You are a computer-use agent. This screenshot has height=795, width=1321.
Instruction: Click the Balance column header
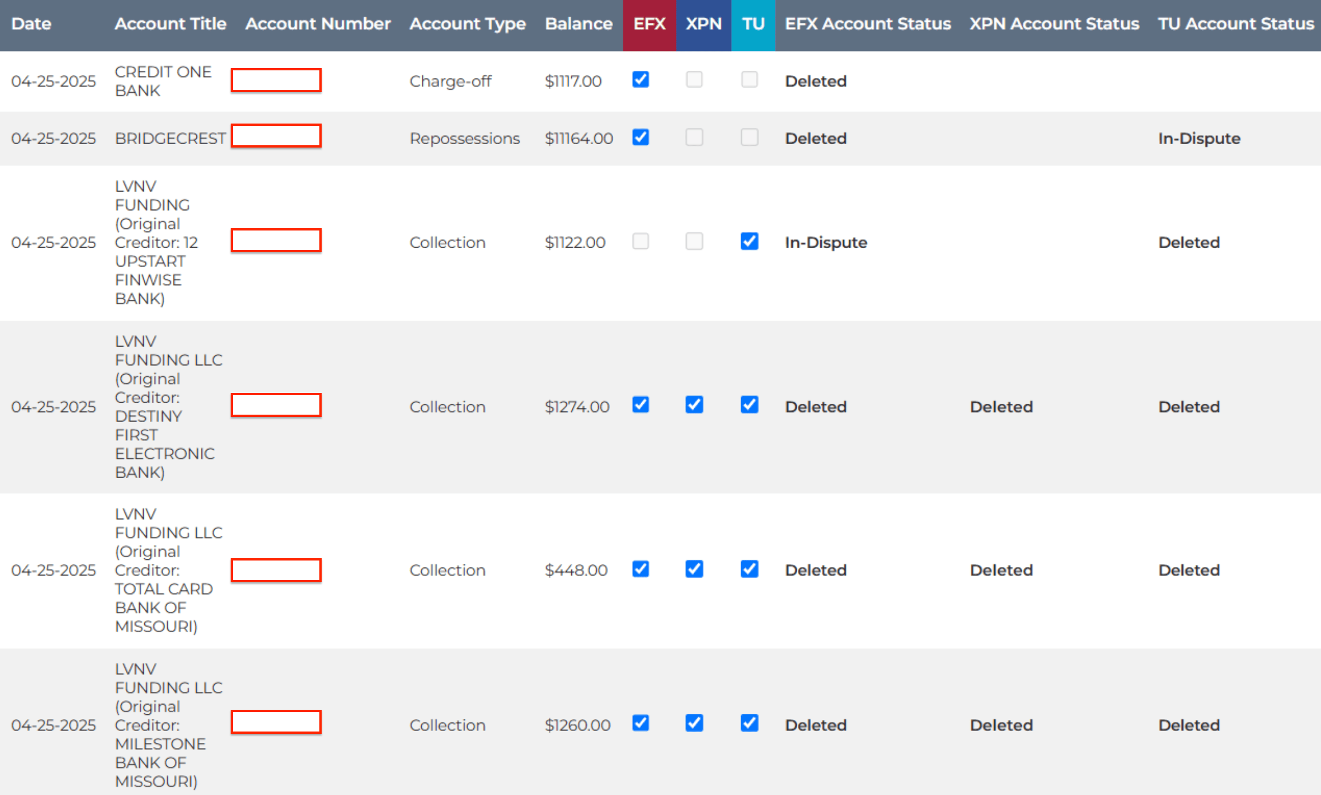point(579,24)
